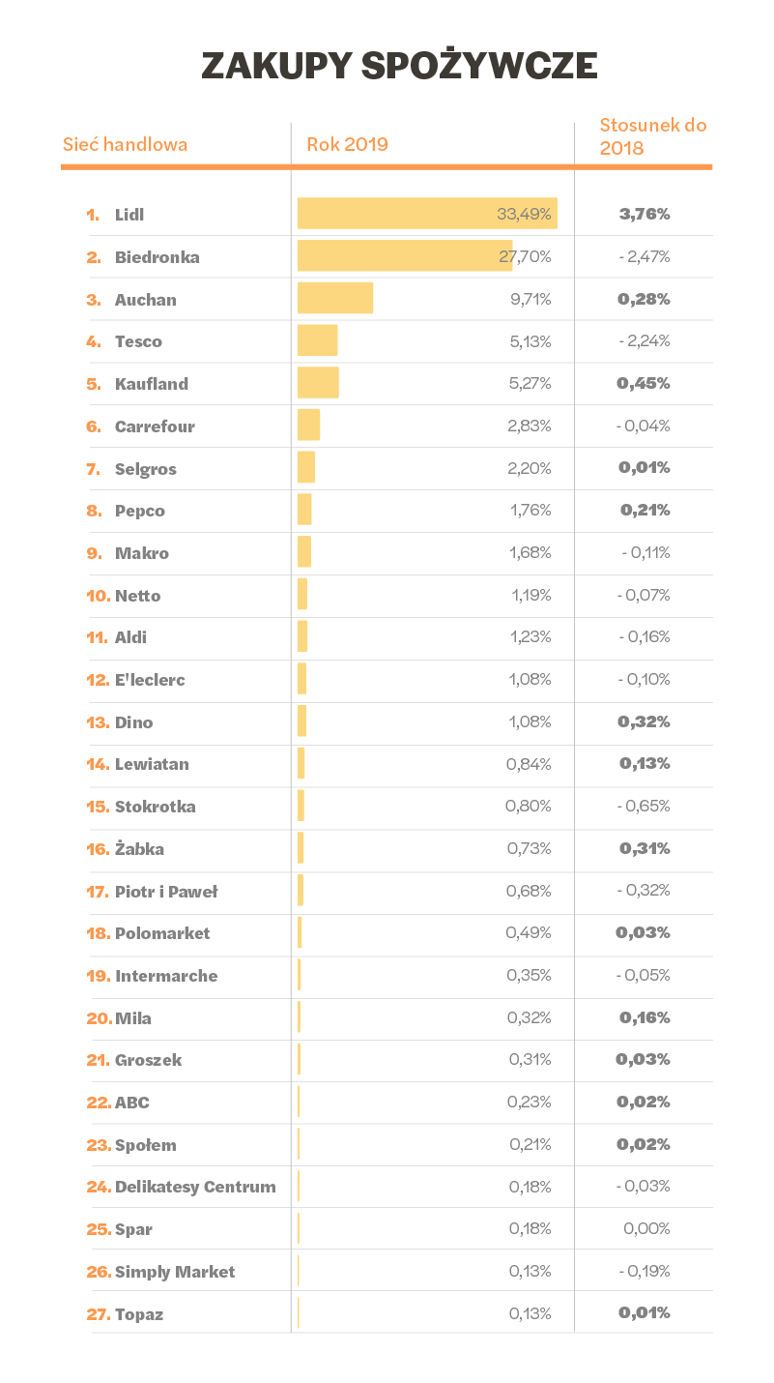Viewport: 774px width, 1383px height.
Task: Click the Stosunek do 2018 header
Action: [652, 136]
